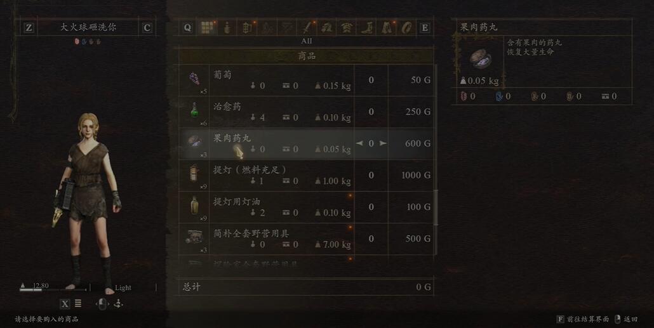Select the 治愈药 item row
Image resolution: width=654 pixels, height=328 pixels.
(x=307, y=112)
